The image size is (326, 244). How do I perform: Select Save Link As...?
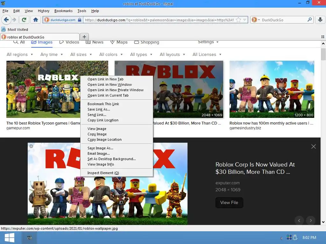[x=117, y=109]
